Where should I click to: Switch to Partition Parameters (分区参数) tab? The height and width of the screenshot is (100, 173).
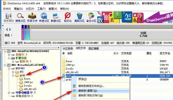click(x=68, y=48)
